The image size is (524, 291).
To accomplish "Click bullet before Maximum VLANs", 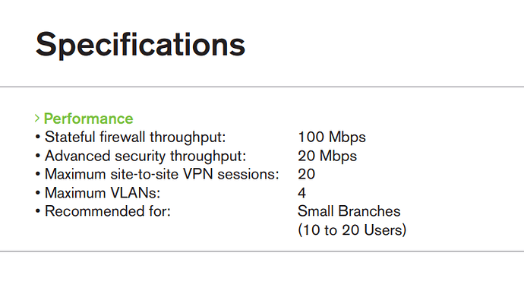I will click(38, 193).
